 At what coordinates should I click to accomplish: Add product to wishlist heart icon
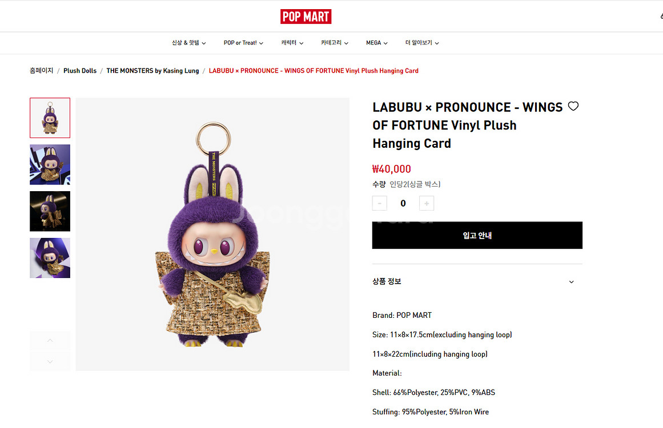point(573,106)
